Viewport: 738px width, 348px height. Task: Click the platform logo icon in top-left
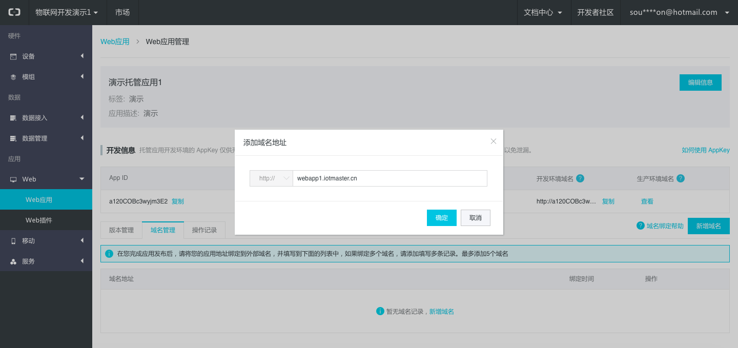(x=14, y=12)
